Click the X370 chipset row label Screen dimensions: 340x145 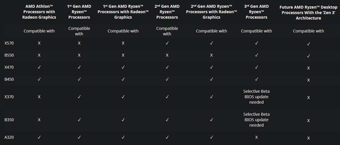coord(9,97)
